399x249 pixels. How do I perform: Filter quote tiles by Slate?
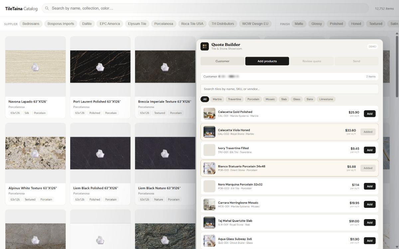(310, 99)
